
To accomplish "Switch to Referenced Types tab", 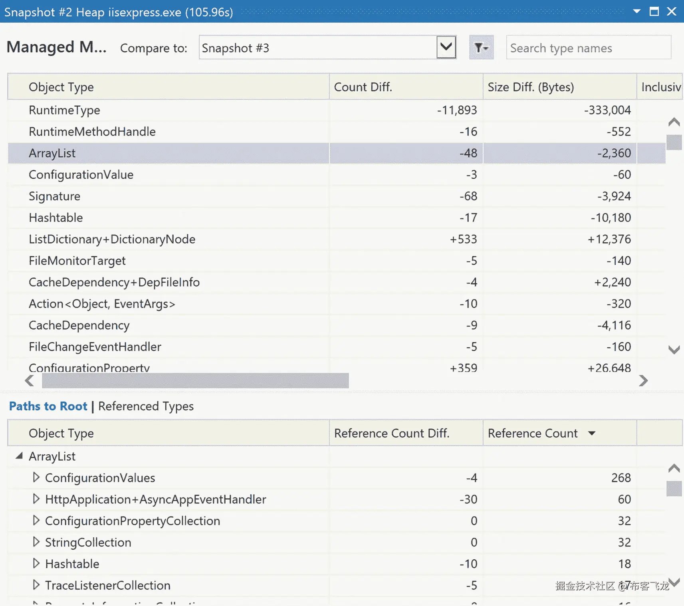I will [x=146, y=406].
